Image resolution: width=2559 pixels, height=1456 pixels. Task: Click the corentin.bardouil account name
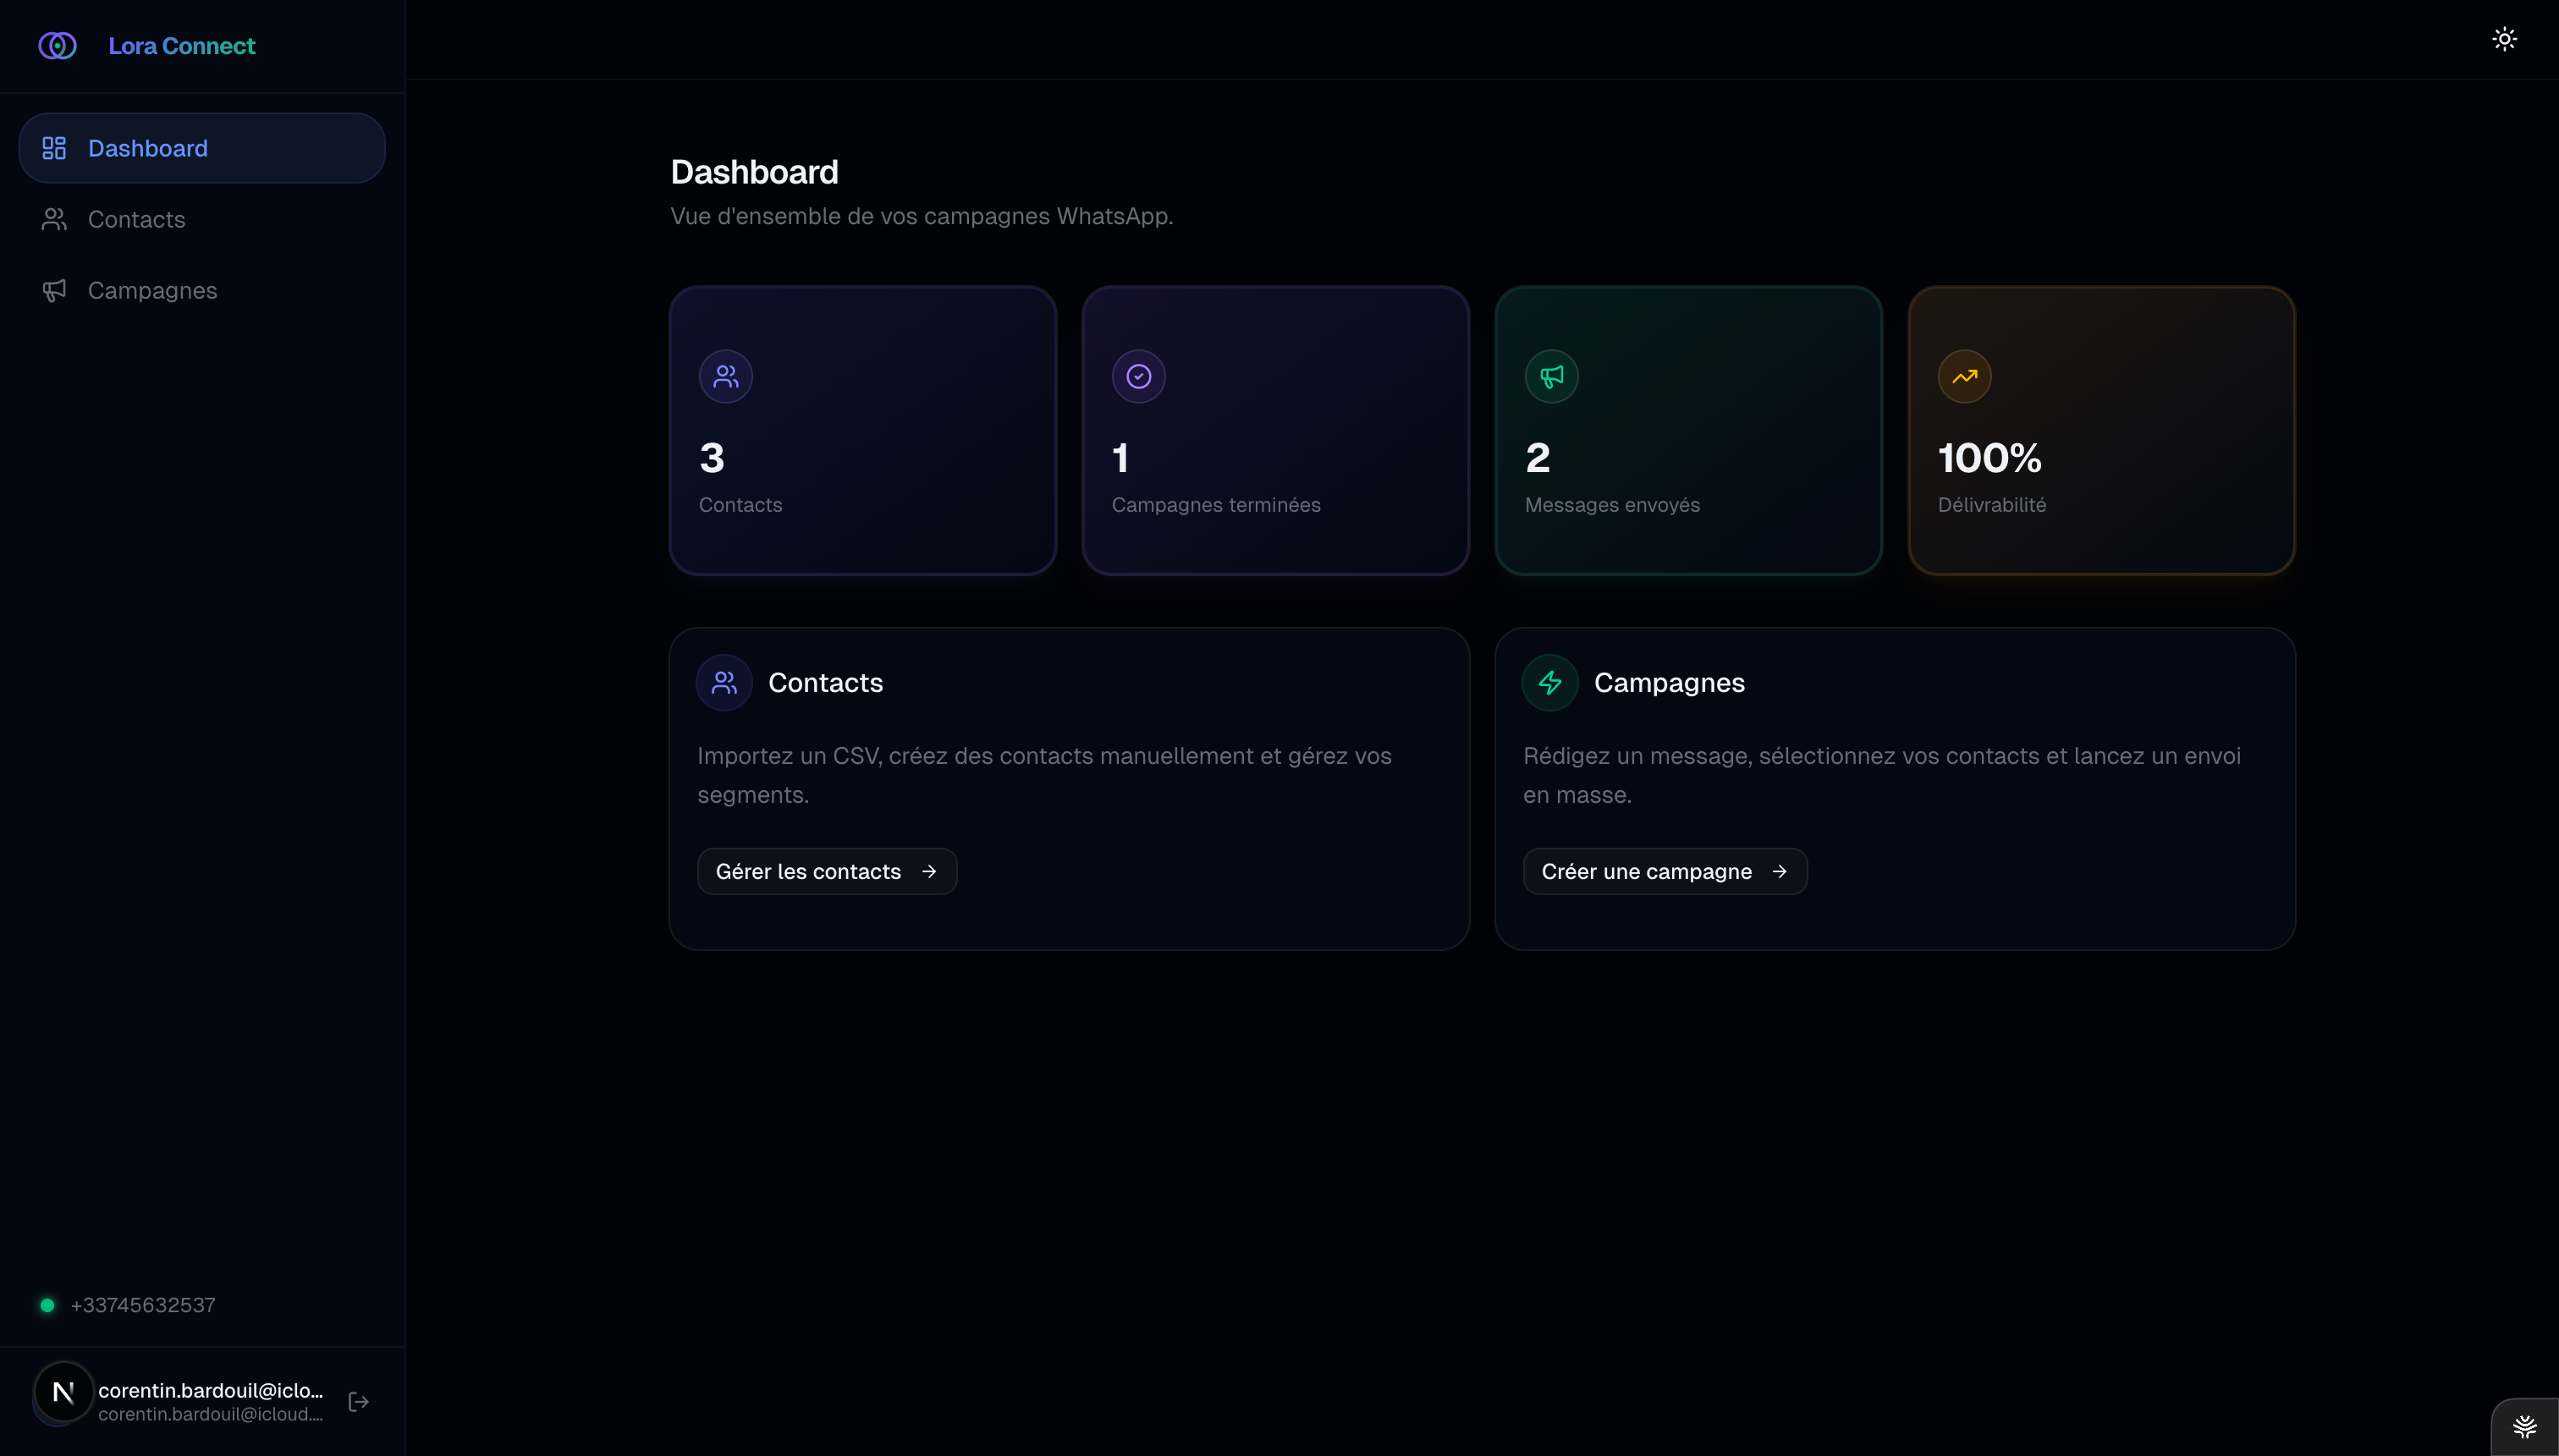(x=211, y=1391)
